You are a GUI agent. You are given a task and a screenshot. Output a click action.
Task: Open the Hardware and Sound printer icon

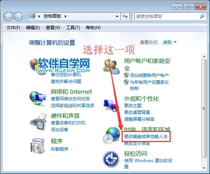[38, 122]
